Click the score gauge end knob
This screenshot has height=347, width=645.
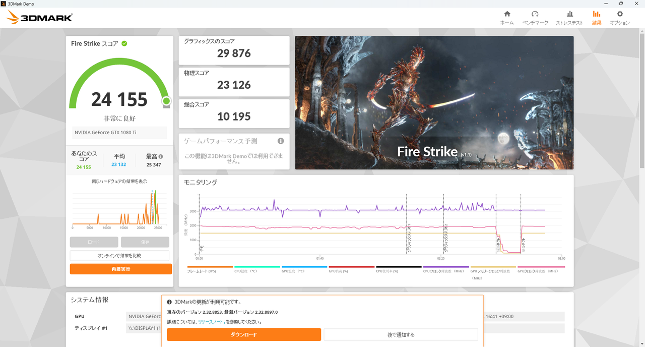pyautogui.click(x=166, y=101)
